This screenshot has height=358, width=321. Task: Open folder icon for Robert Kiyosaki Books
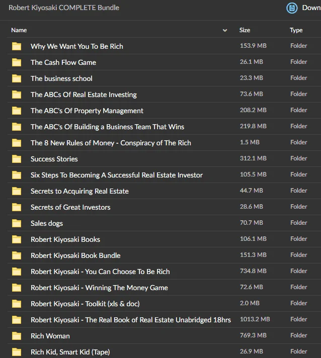[17, 239]
